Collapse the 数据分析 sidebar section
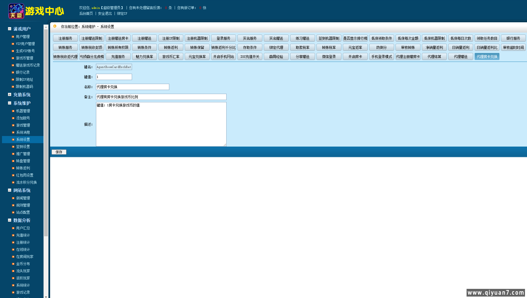Viewport: 527px width, 298px height. (9, 220)
